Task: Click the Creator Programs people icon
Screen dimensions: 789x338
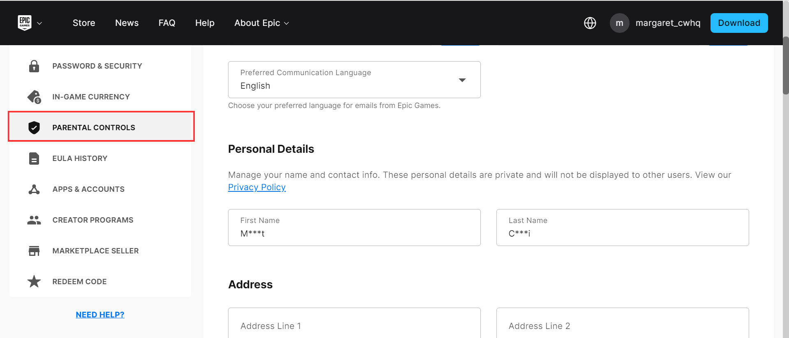Action: 34,220
